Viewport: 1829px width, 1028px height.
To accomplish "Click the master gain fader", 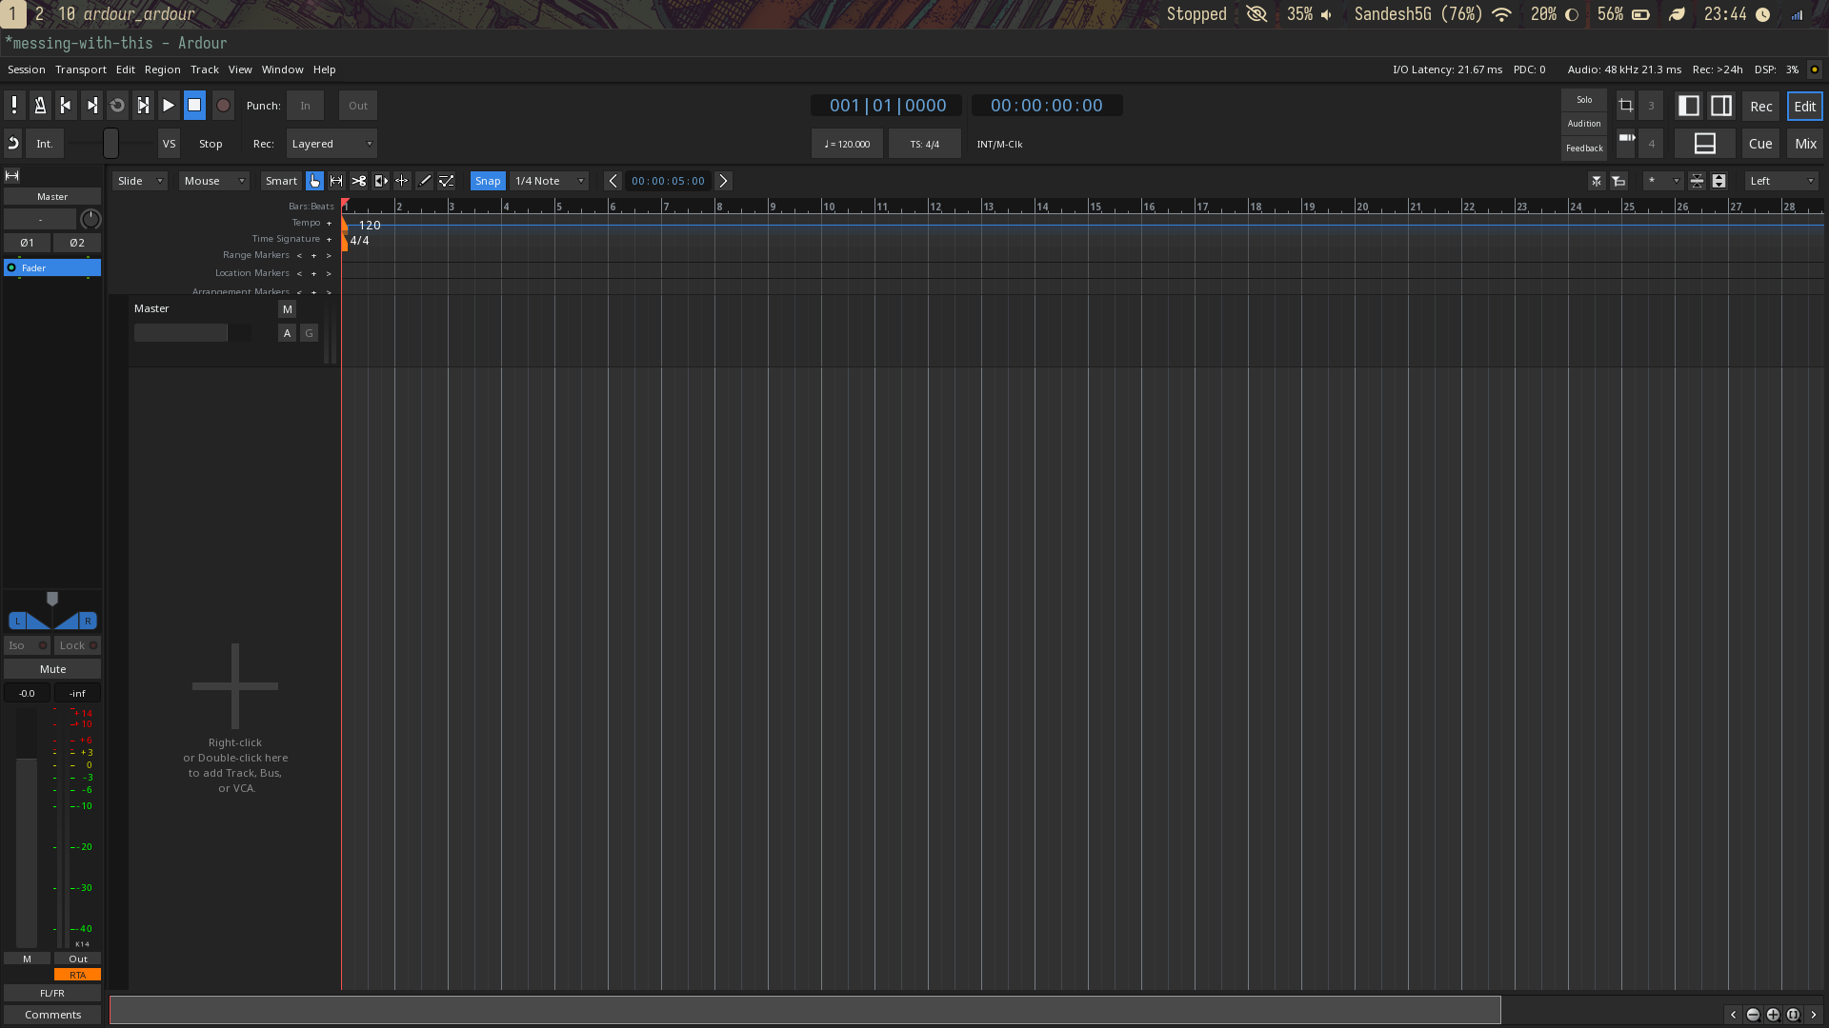I will [27, 826].
